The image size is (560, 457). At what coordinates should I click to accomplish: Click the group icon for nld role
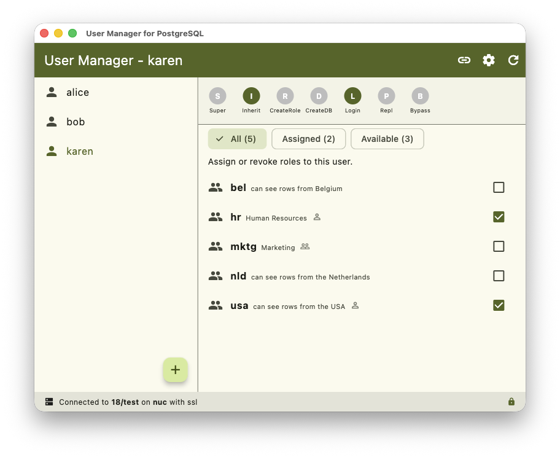216,276
